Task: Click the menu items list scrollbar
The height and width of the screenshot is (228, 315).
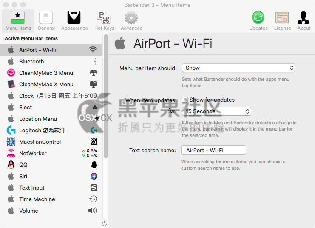Action: pyautogui.click(x=106, y=96)
